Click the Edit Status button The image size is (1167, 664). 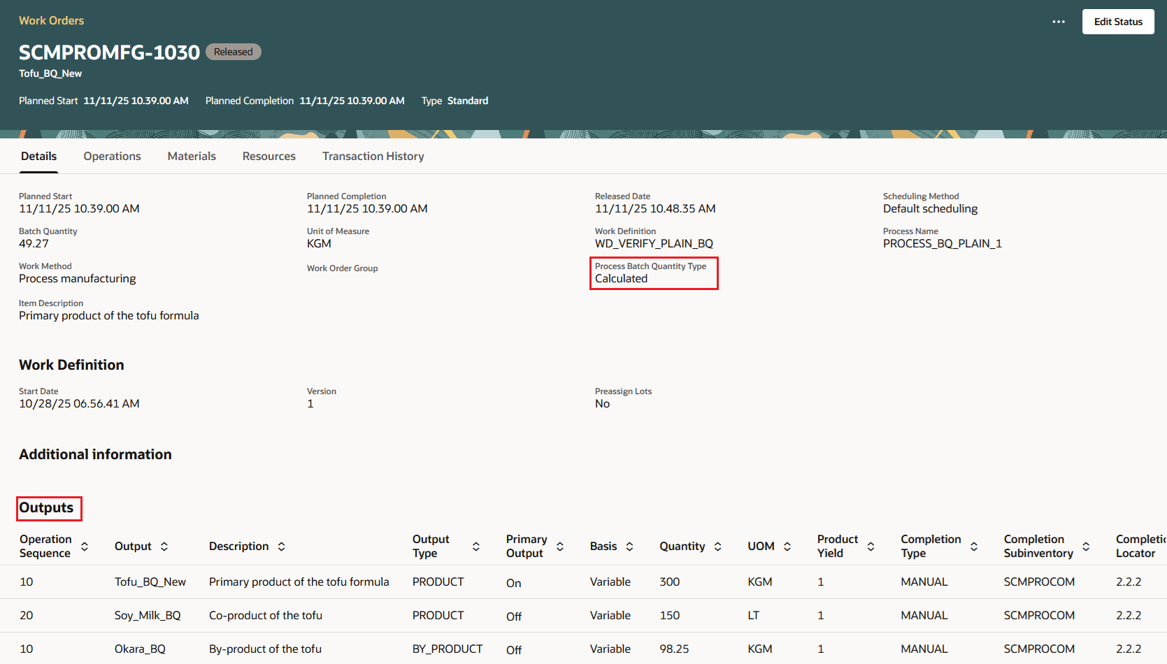pos(1117,22)
